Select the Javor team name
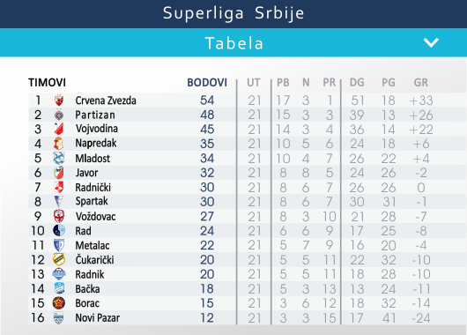467x335 pixels. pyautogui.click(x=86, y=173)
